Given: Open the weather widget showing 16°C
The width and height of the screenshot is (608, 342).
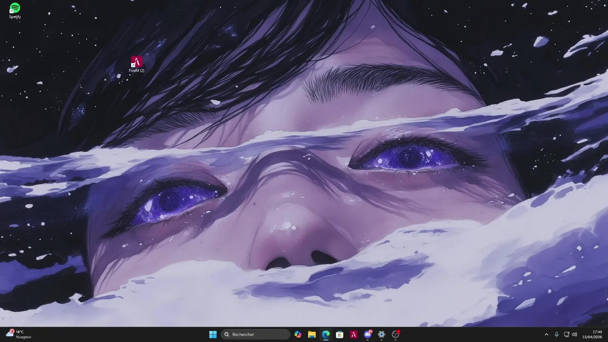Looking at the screenshot, I should (19, 334).
